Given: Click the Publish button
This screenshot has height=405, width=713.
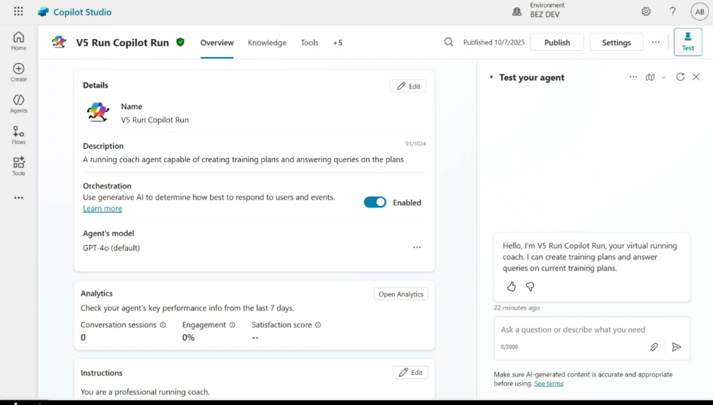Looking at the screenshot, I should (x=557, y=42).
